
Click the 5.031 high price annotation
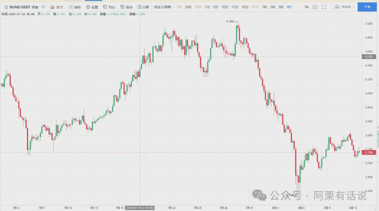coord(232,21)
